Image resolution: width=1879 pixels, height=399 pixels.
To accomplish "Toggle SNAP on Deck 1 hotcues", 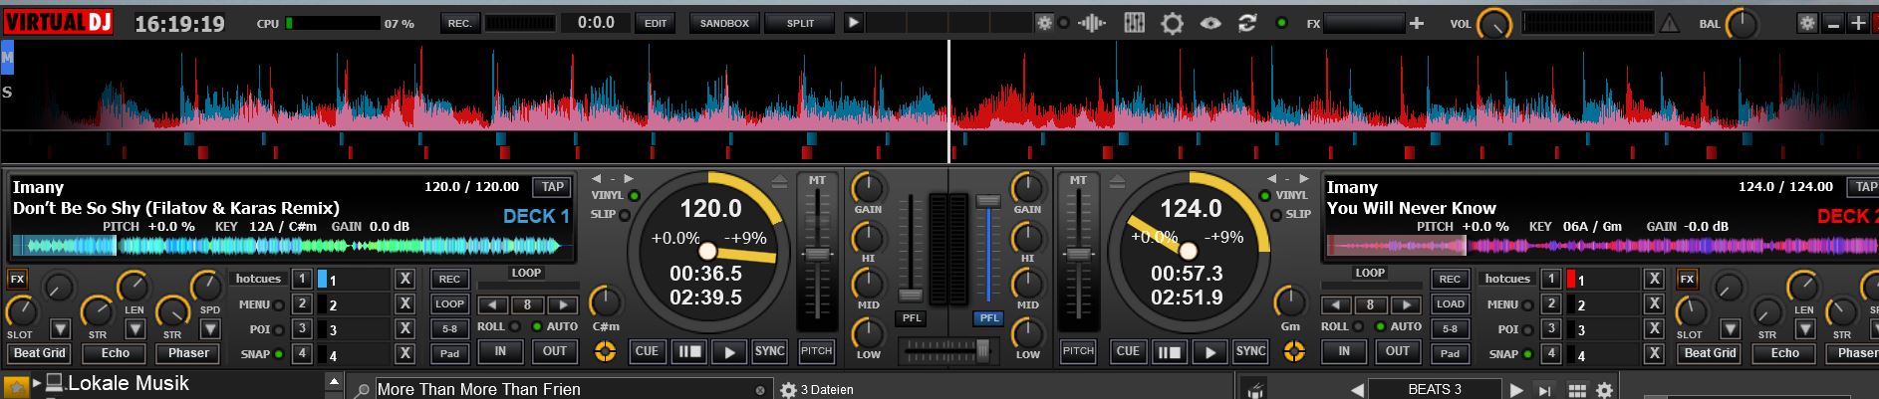I will tap(278, 353).
